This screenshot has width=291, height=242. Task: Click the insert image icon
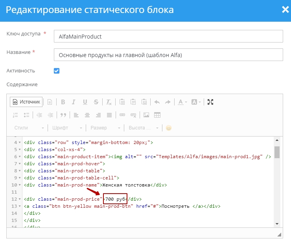point(146,115)
